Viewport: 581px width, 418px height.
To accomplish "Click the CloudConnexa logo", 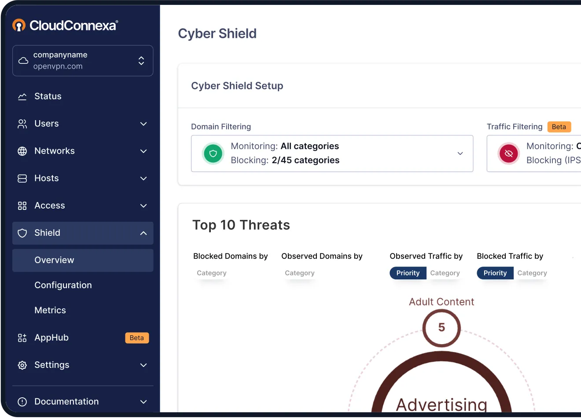I will [65, 26].
